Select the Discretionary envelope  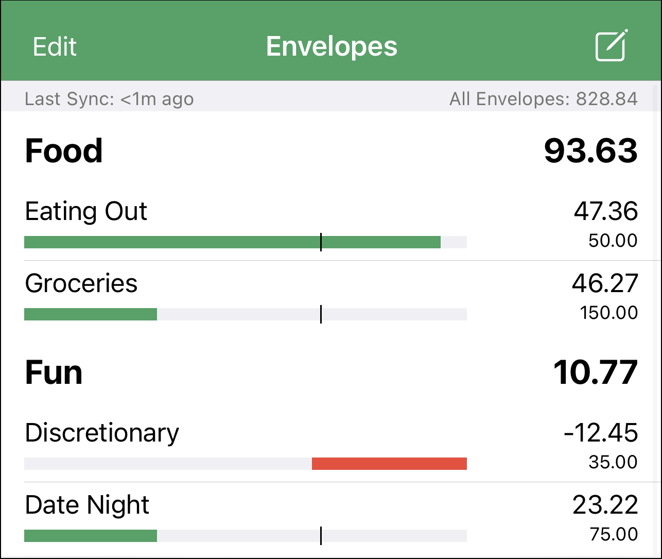click(331, 447)
